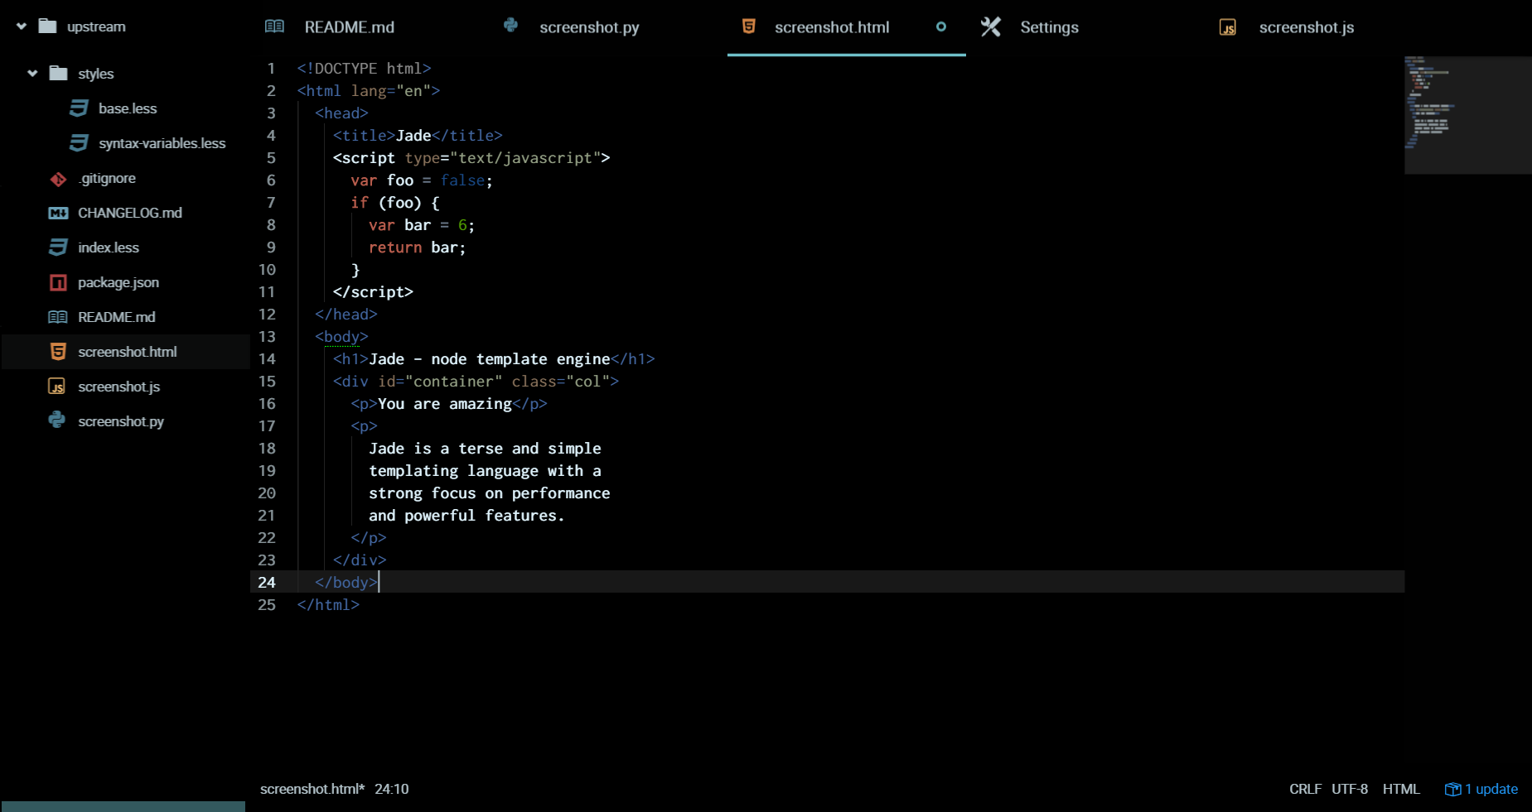Click line number 13 in gutter
This screenshot has width=1532, height=812.
pyautogui.click(x=267, y=337)
